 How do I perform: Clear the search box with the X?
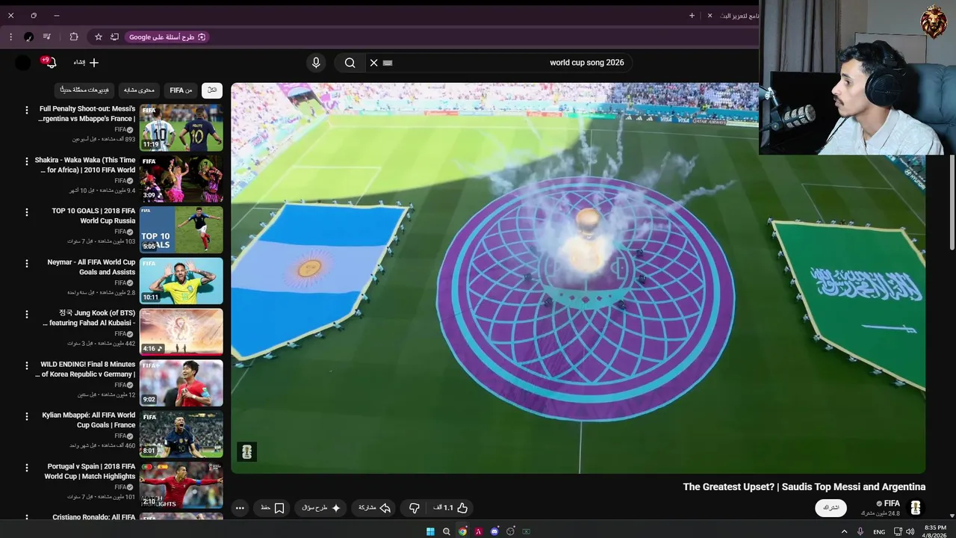(374, 63)
